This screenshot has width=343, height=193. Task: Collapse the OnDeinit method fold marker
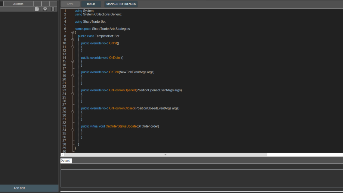73,61
